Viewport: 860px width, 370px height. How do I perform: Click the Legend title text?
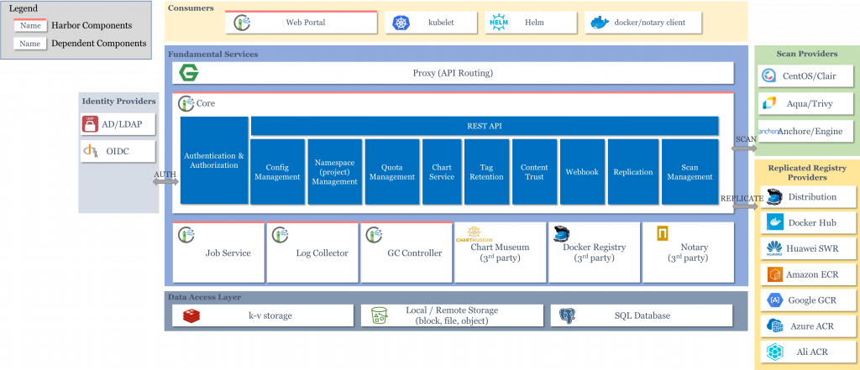pos(23,8)
